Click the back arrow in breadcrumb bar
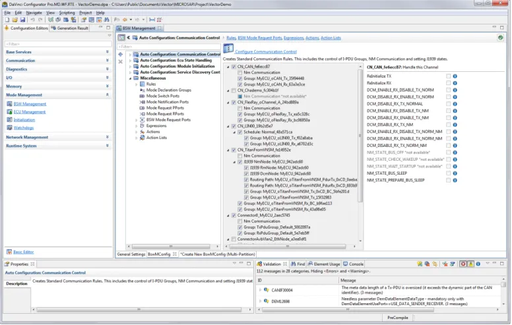This screenshot has width=512, height=325. pyautogui.click(x=129, y=38)
